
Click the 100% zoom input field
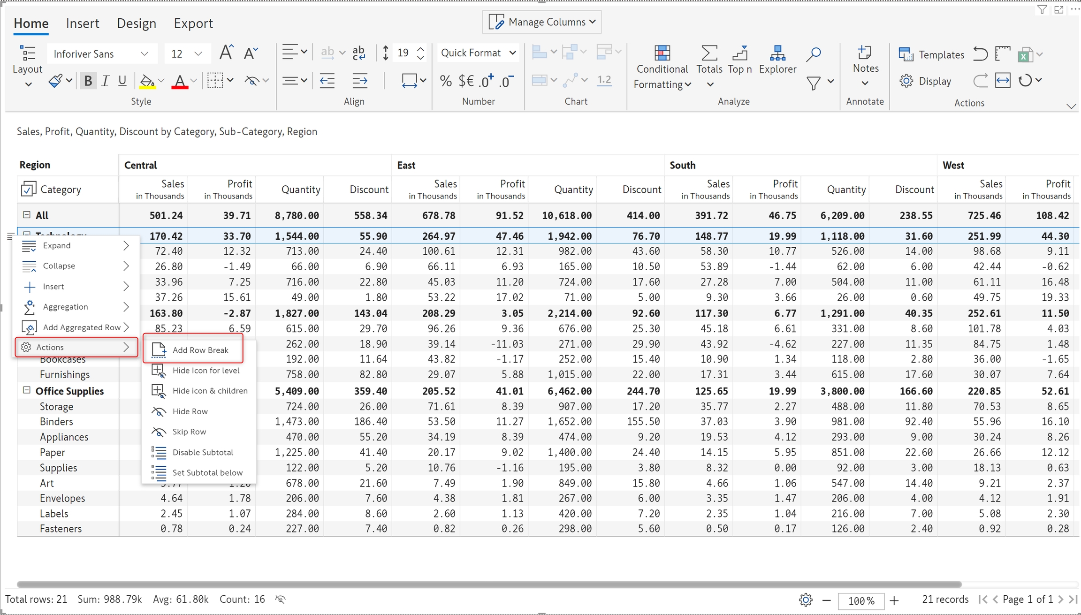click(861, 600)
